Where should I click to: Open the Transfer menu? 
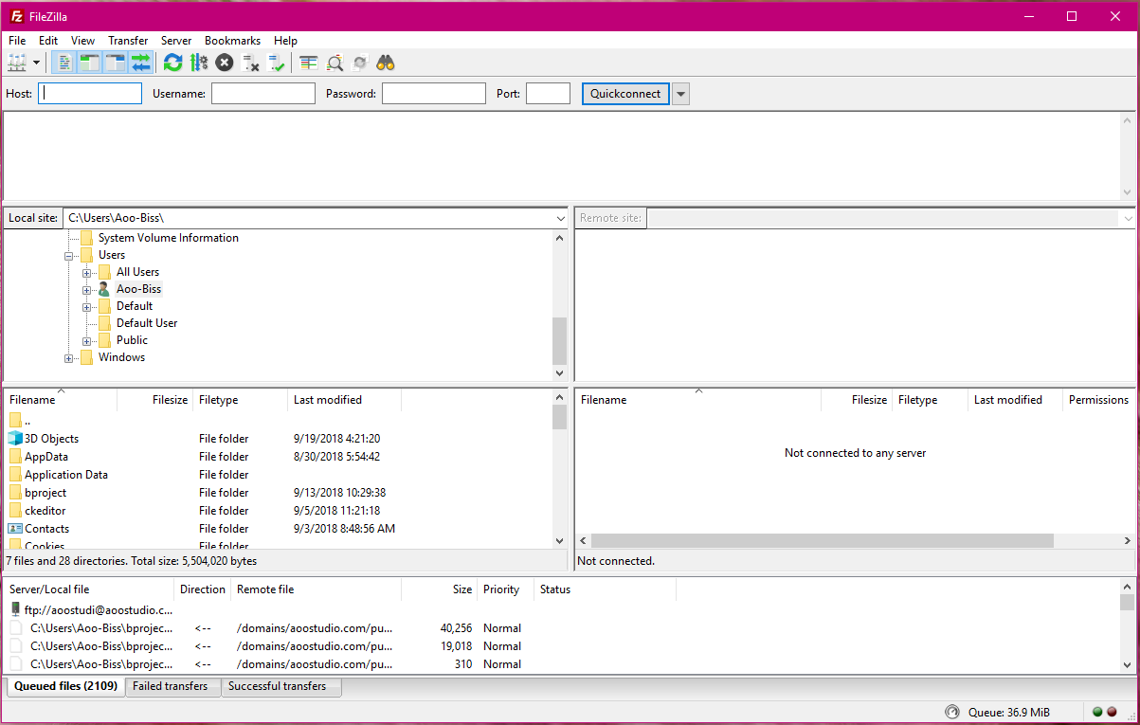click(x=128, y=41)
